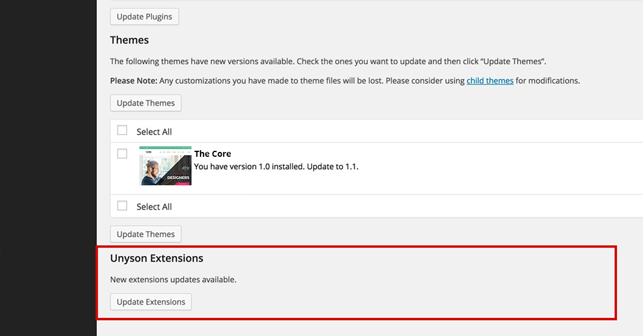The image size is (643, 336).
Task: Open the child themes link
Action: click(x=490, y=81)
